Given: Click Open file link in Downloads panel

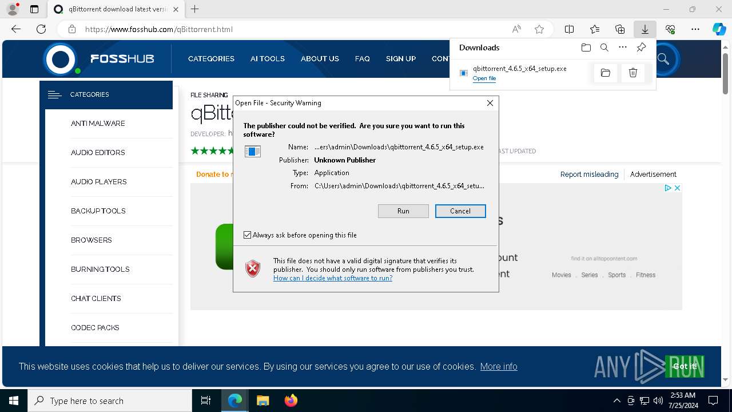Looking at the screenshot, I should coord(484,78).
